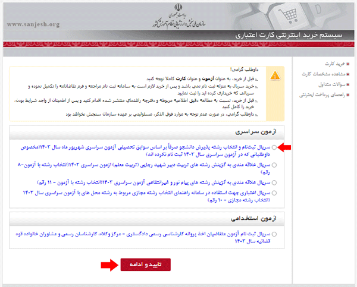Click the www.sanjesh.org header text
Screen dimensions: 357x287
point(33,24)
